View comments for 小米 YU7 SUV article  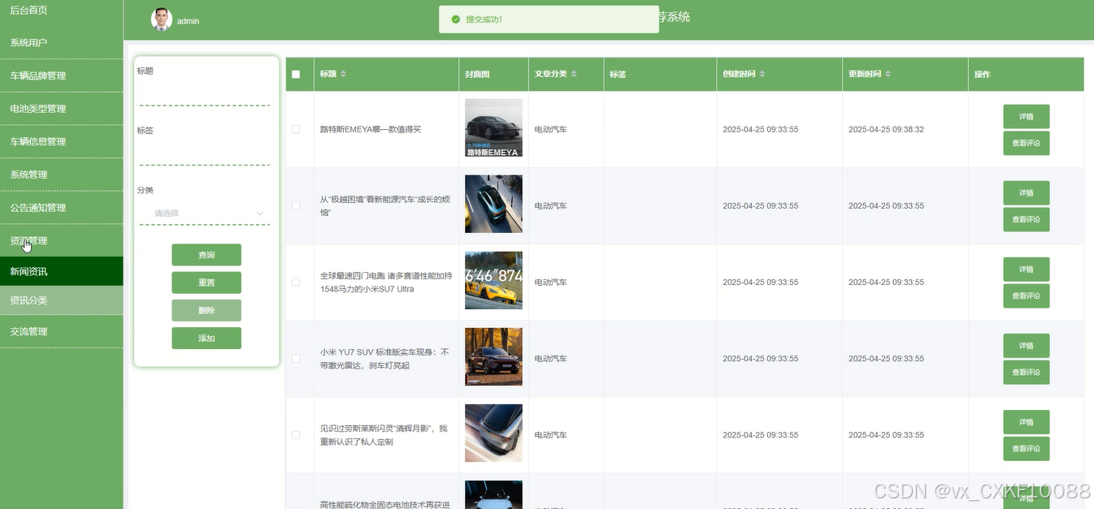pos(1026,372)
